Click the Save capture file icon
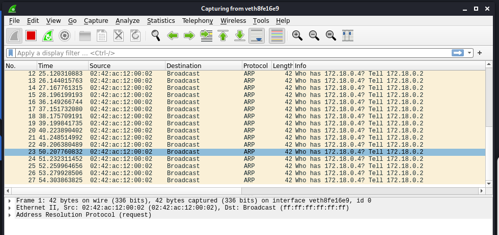This screenshot has height=235, width=499. tap(102, 36)
